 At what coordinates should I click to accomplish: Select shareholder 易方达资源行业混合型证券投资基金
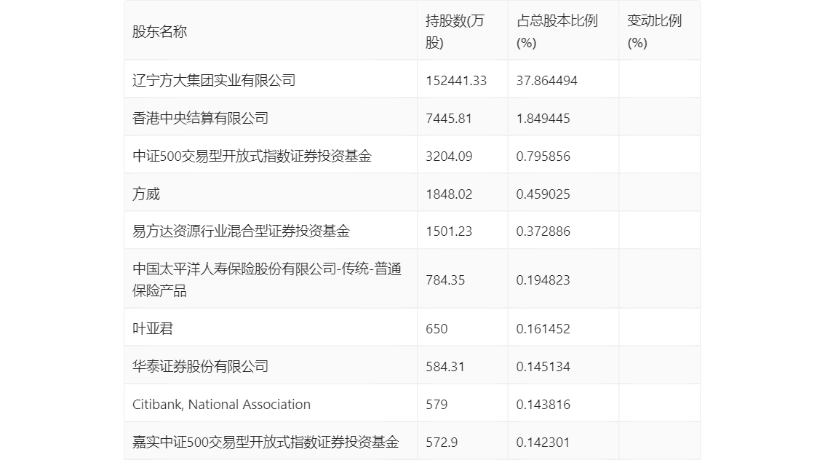coord(241,231)
